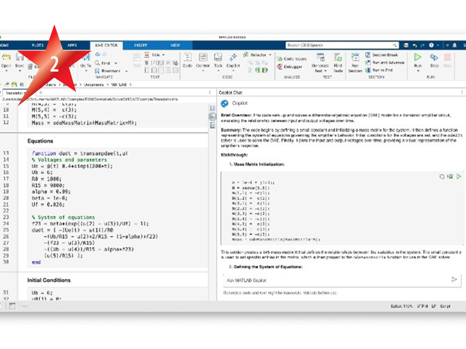Click the Save disk icon

pos(20,58)
